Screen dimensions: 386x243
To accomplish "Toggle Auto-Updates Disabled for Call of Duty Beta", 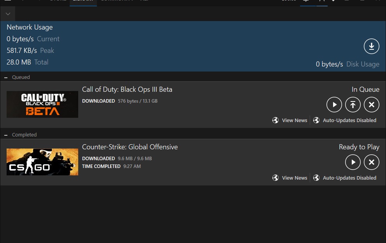I will tap(349, 121).
